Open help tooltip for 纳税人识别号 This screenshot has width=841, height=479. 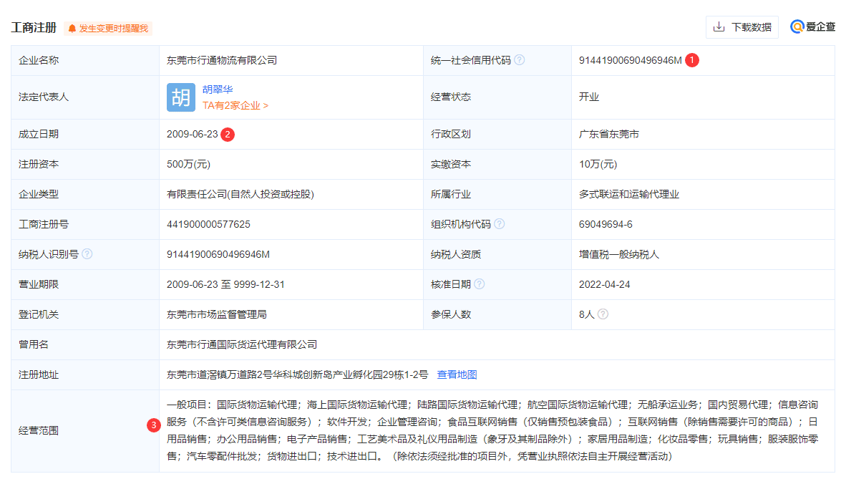point(87,253)
